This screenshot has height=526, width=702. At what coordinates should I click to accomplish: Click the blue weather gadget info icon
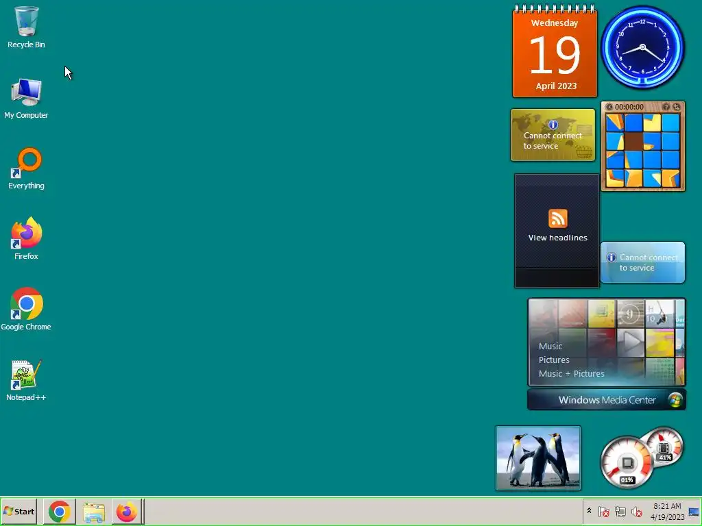(611, 258)
